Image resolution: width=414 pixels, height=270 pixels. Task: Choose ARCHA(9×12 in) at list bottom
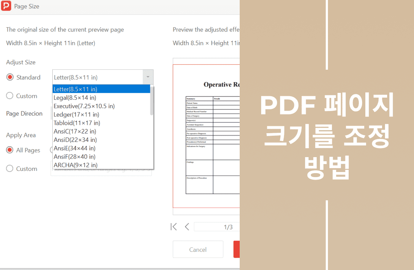[75, 165]
